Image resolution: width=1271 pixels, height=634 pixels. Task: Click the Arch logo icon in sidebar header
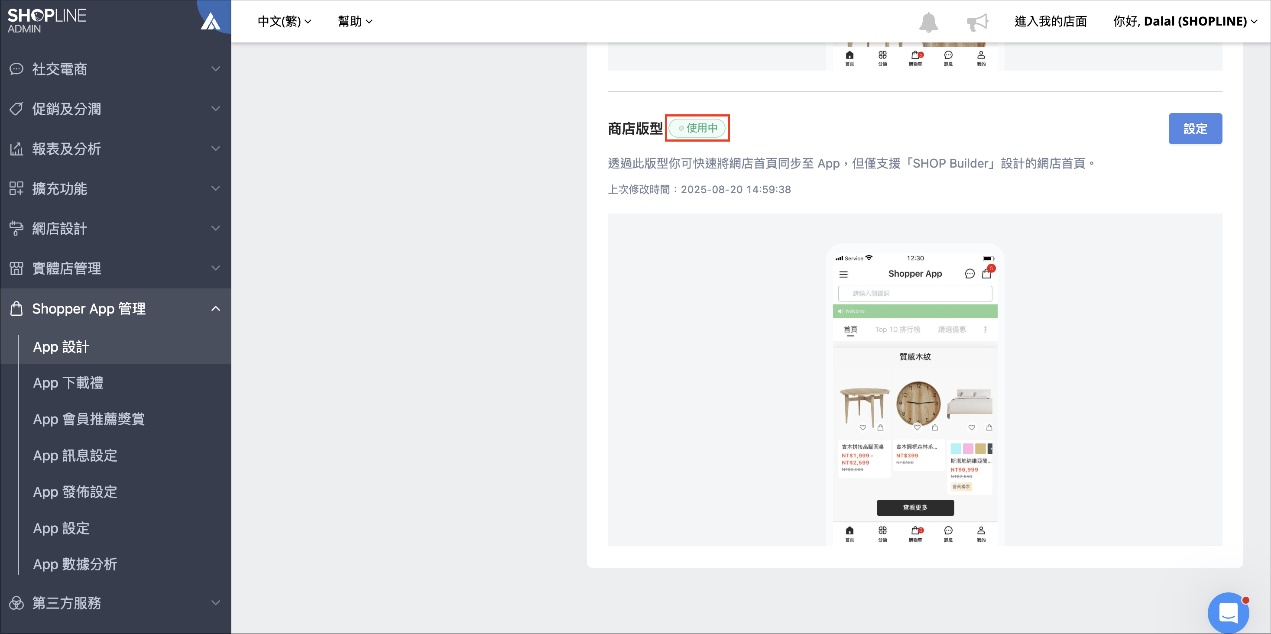211,21
